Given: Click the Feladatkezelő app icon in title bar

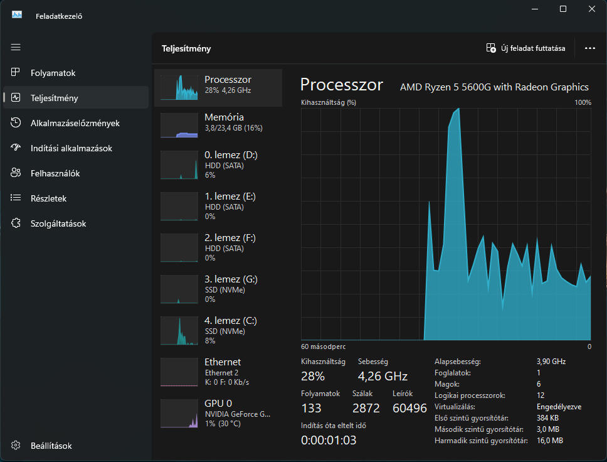Looking at the screenshot, I should coord(17,15).
